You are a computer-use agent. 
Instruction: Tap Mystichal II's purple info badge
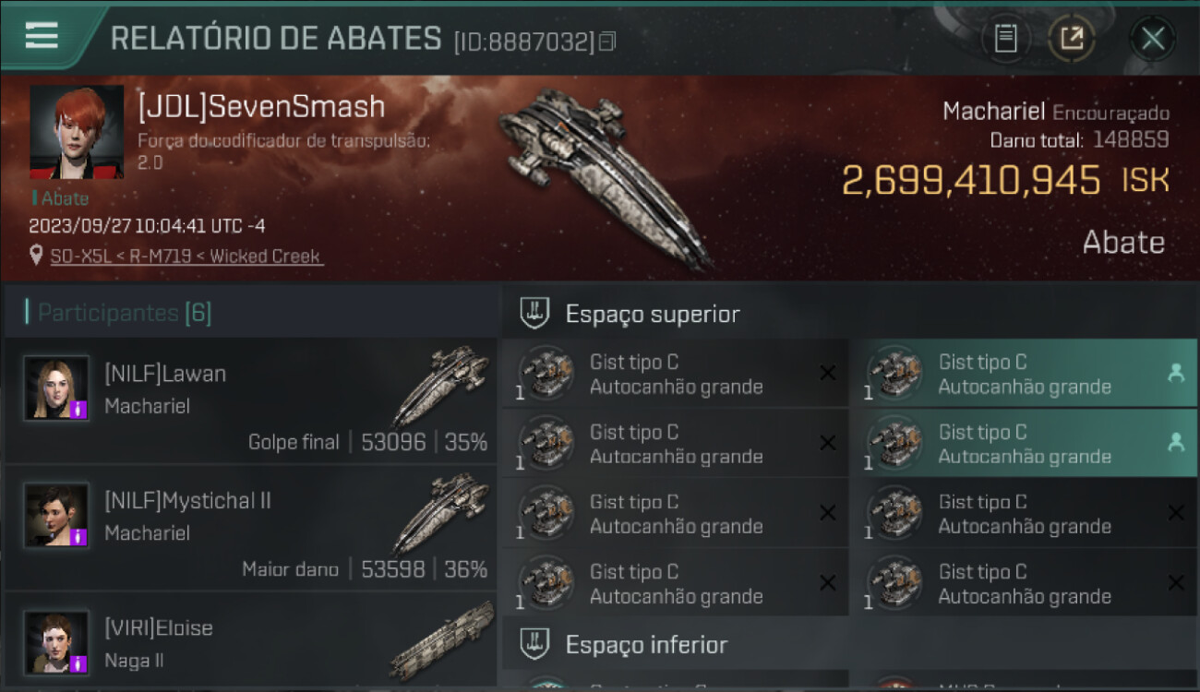click(78, 536)
